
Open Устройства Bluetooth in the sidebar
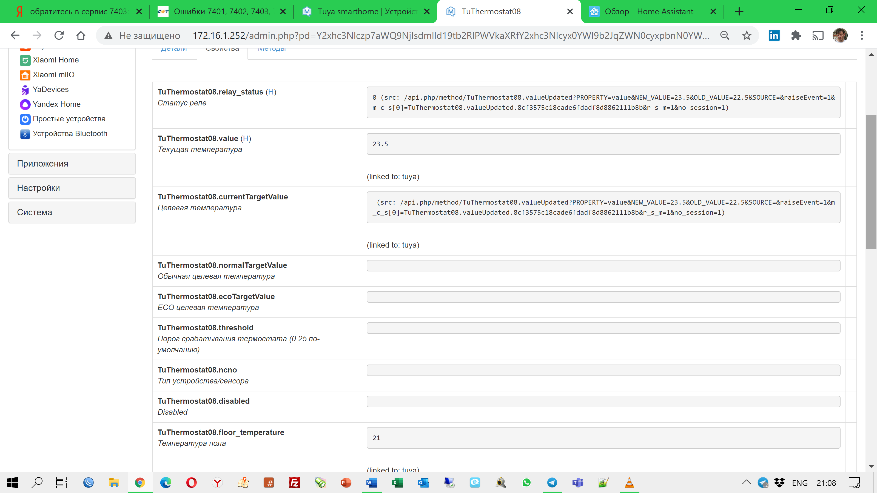pyautogui.click(x=70, y=133)
